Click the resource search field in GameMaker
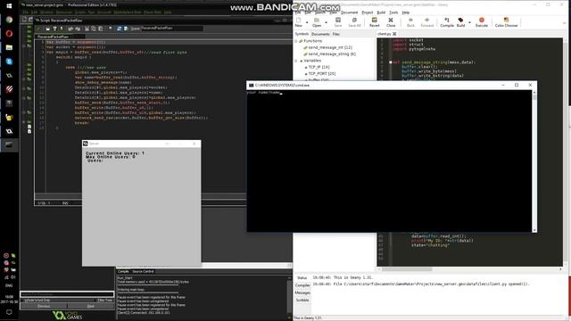Image resolution: width=571 pixels, height=321 pixels. pyautogui.click(x=67, y=294)
